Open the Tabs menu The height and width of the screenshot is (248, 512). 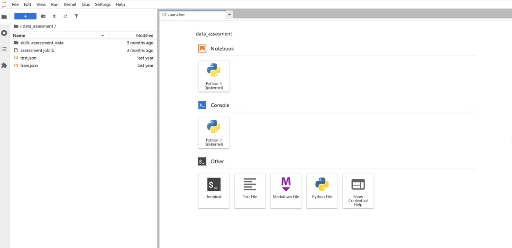85,5
